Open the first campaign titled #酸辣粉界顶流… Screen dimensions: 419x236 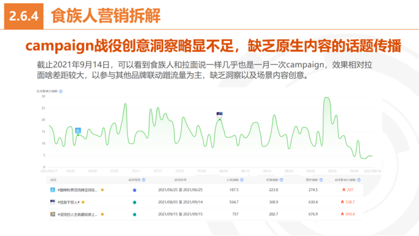(78, 190)
